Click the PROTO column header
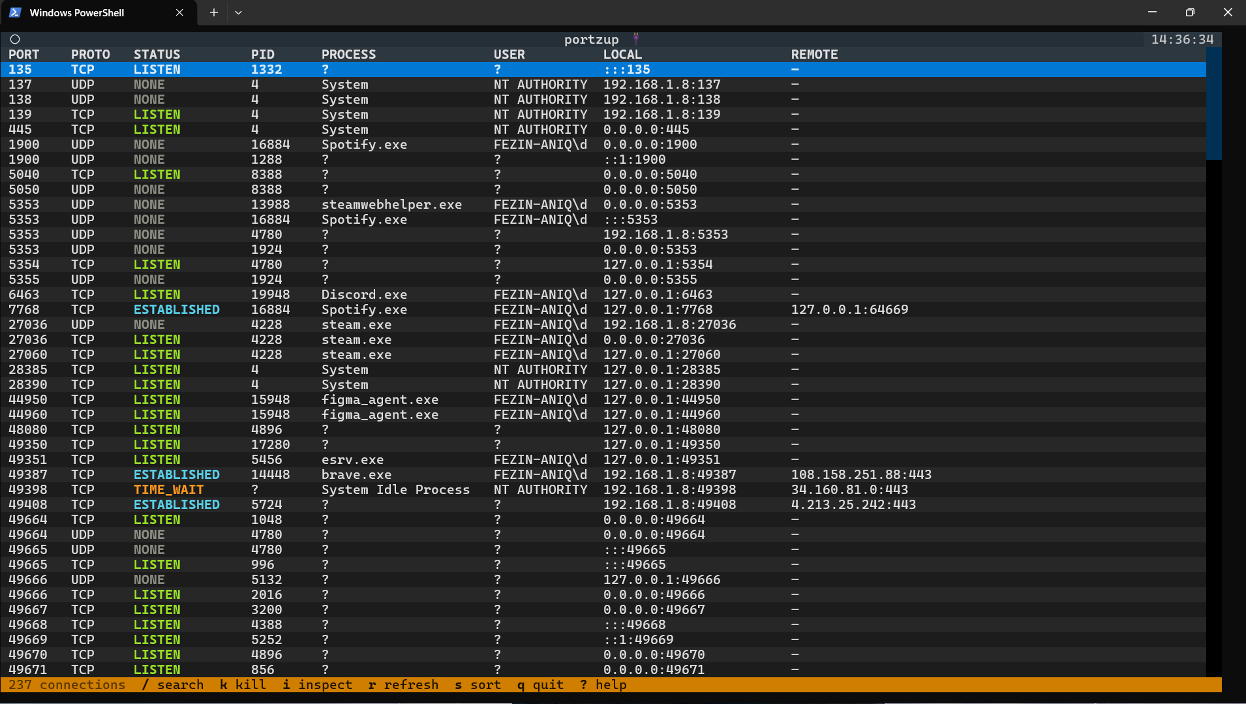1246x704 pixels. click(90, 55)
